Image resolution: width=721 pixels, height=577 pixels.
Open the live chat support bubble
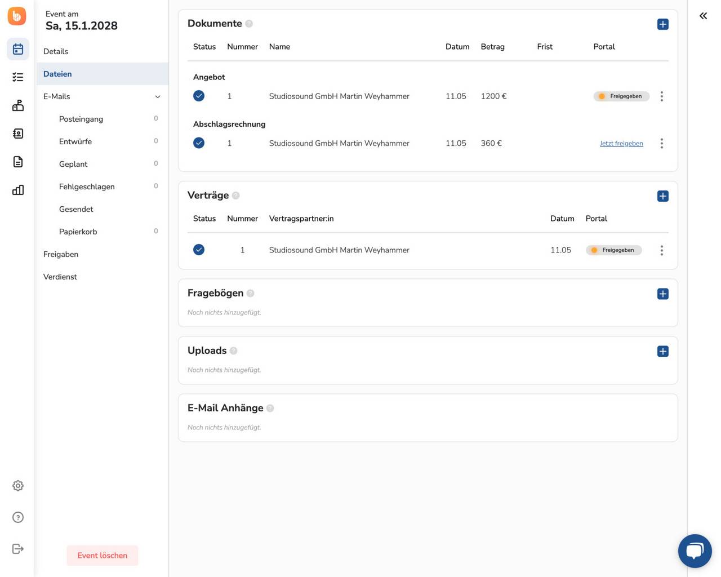coord(695,551)
